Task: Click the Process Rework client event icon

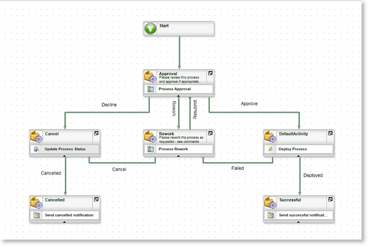Action: (x=150, y=149)
